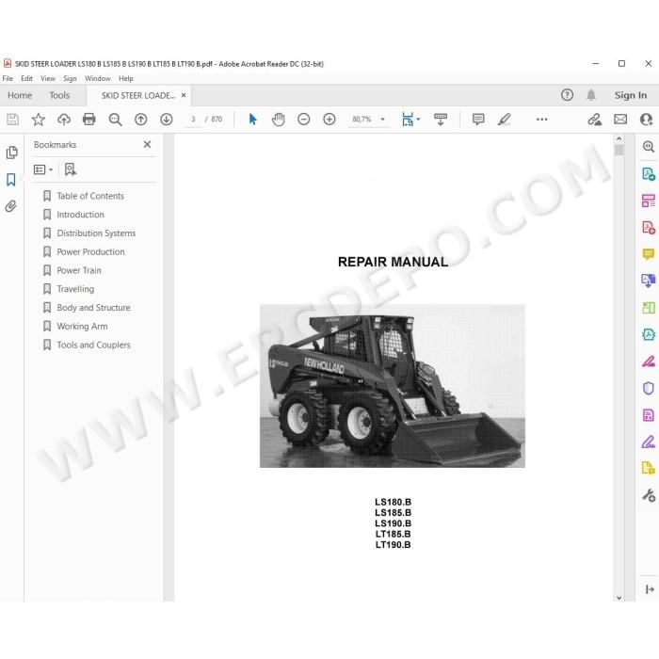Click the zoom percentage field

coord(362,120)
